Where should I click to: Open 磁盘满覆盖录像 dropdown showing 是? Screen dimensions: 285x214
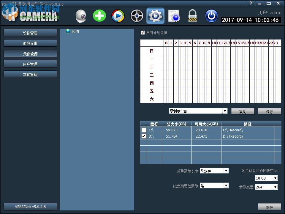pos(214,185)
